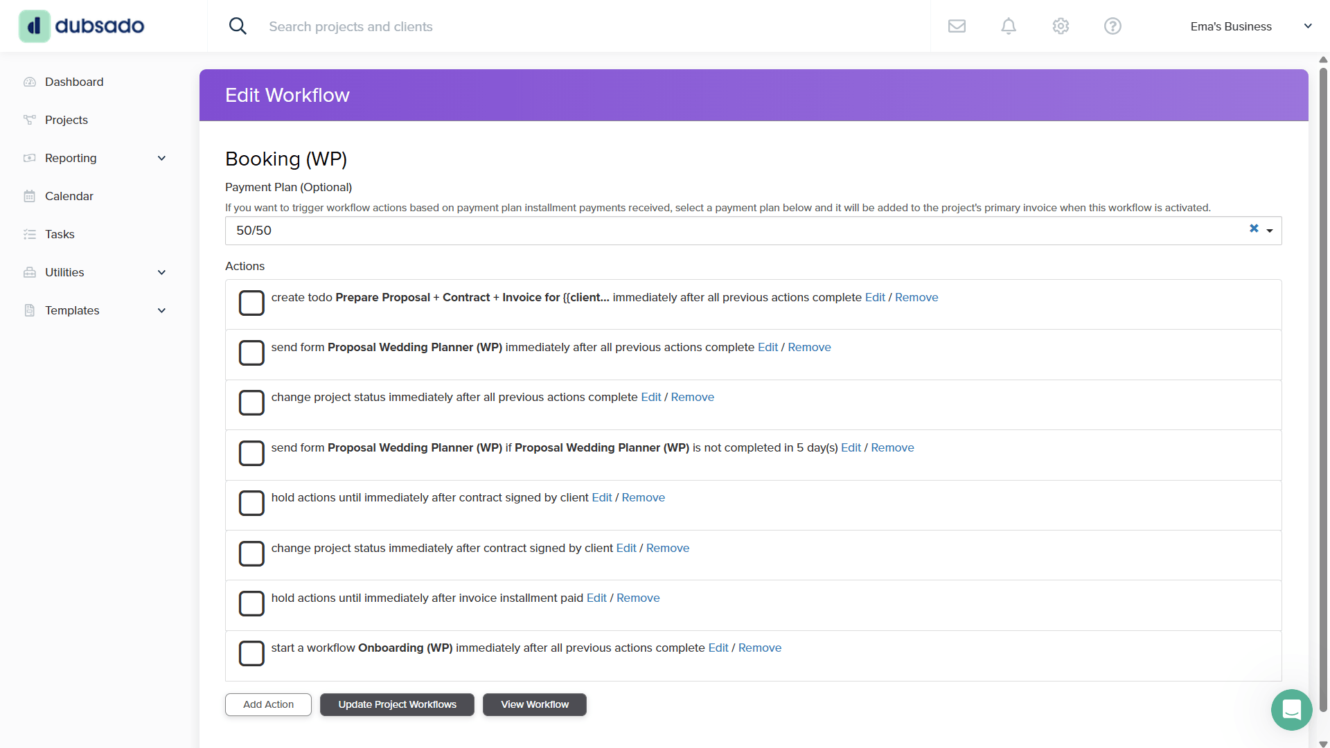
Task: Navigate to the Calendar page
Action: pyautogui.click(x=69, y=196)
